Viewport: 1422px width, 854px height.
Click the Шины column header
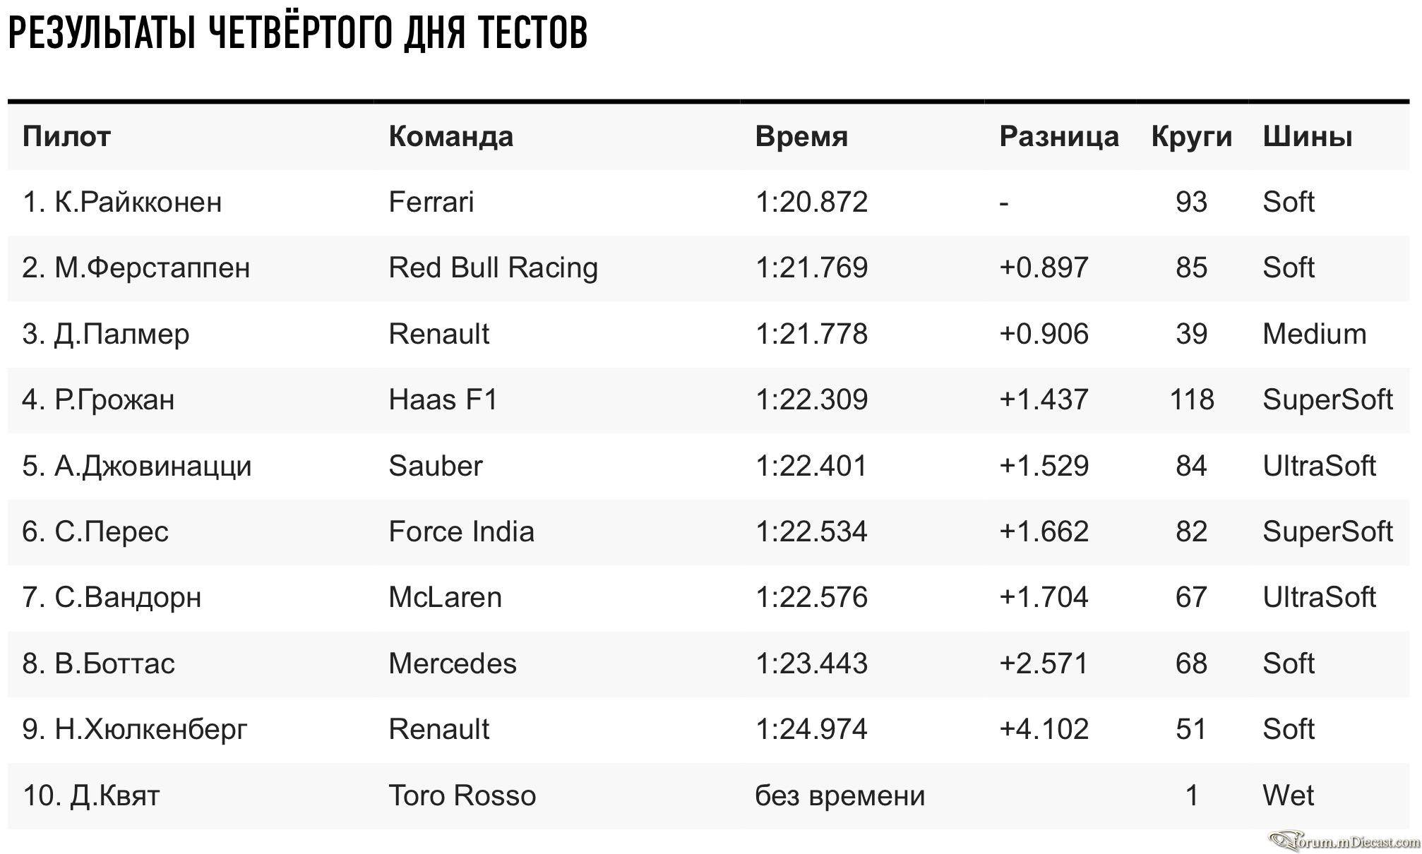point(1307,136)
